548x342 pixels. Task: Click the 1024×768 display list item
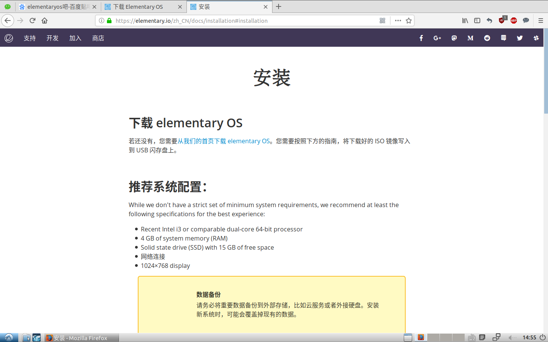(165, 266)
